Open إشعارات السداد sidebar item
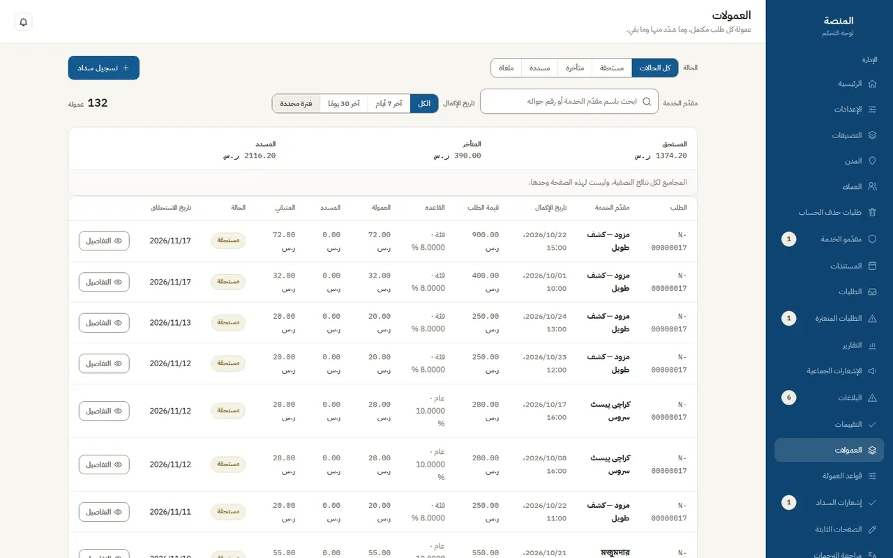 [829, 502]
